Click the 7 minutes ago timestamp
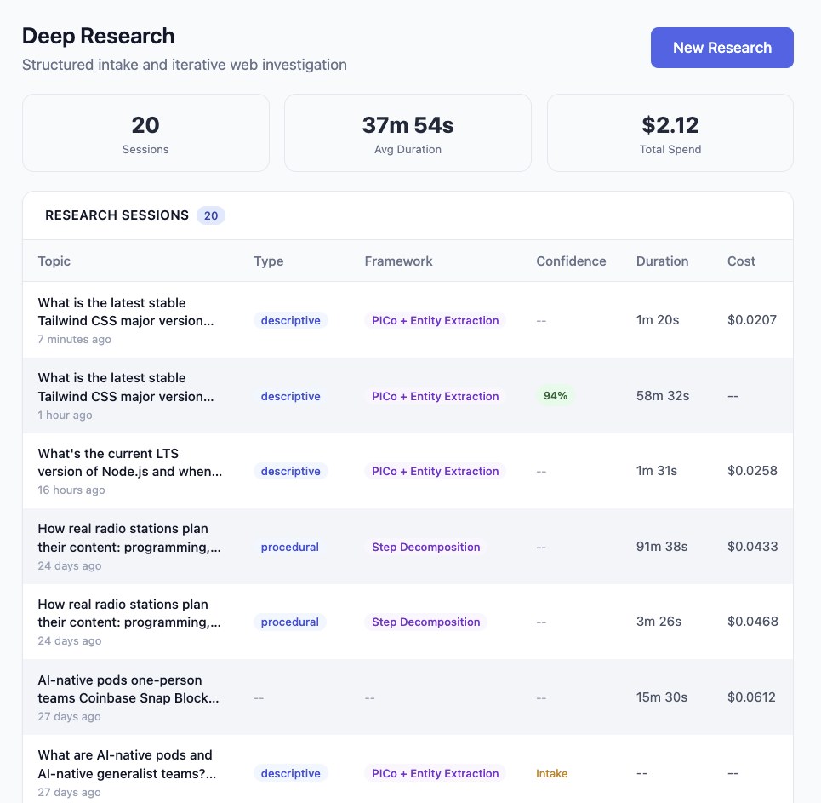Image resolution: width=821 pixels, height=803 pixels. [74, 339]
